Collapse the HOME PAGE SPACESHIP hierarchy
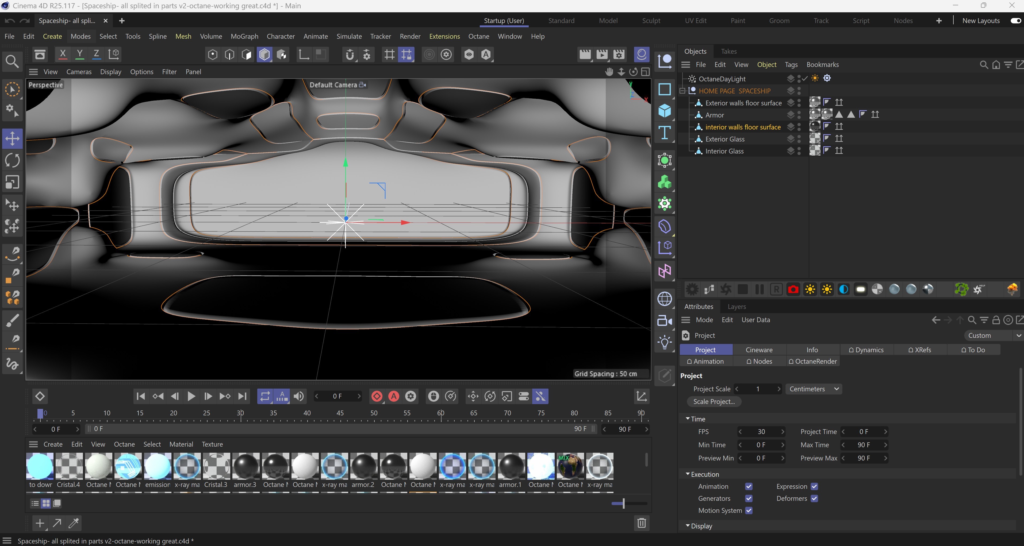This screenshot has height=546, width=1024. click(682, 91)
